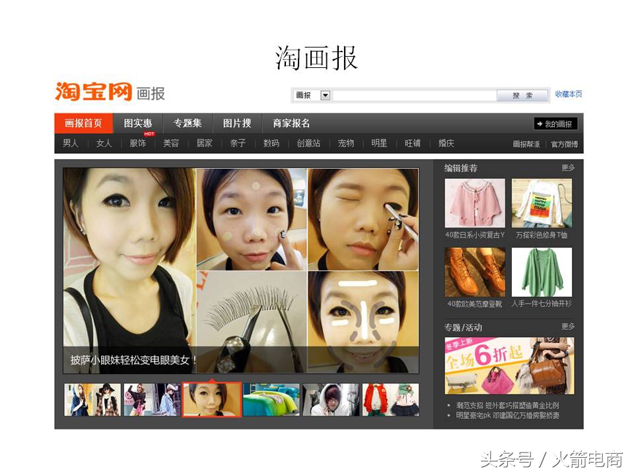The height and width of the screenshot is (475, 634).
Task: Click the 收藏本页 link
Action: 568,94
